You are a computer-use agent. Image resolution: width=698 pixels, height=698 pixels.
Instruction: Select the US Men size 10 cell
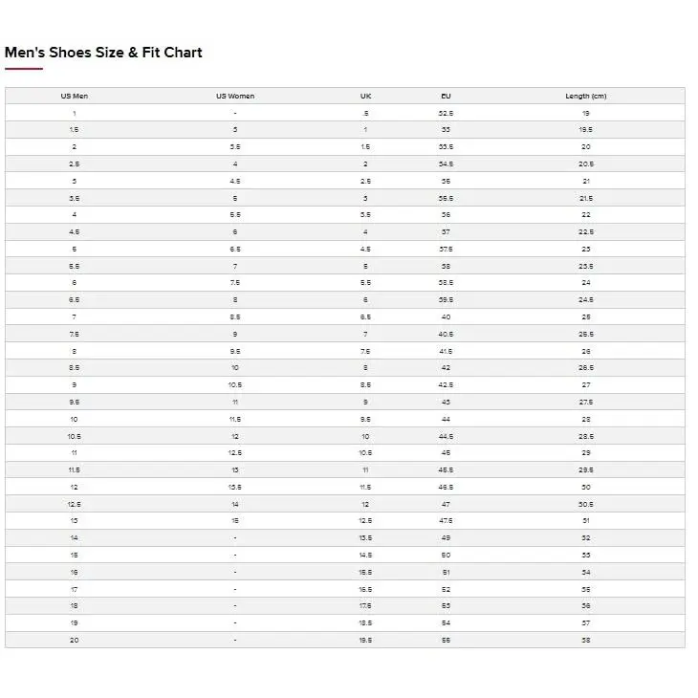74,420
